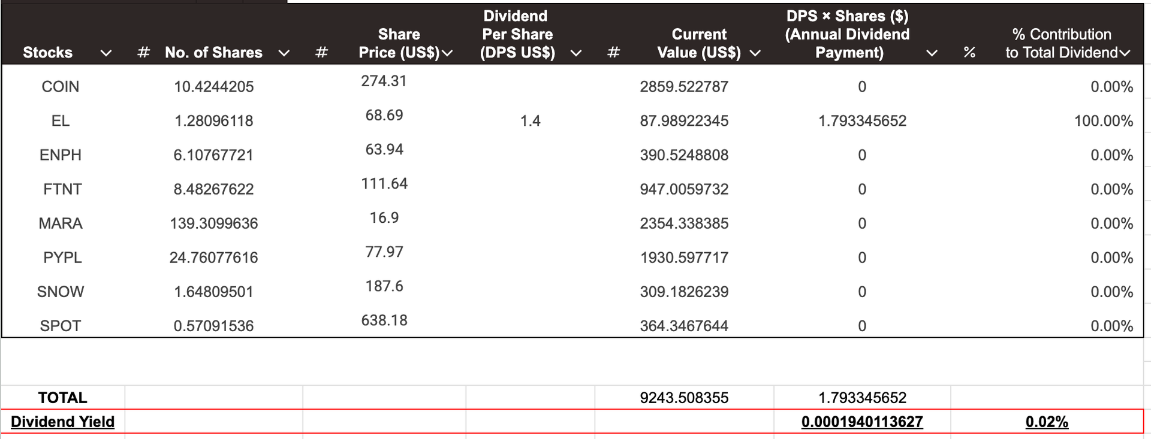Select the COIN stock cell

click(61, 87)
